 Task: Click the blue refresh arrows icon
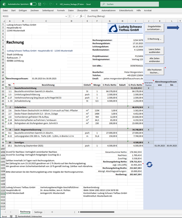[149, 164]
